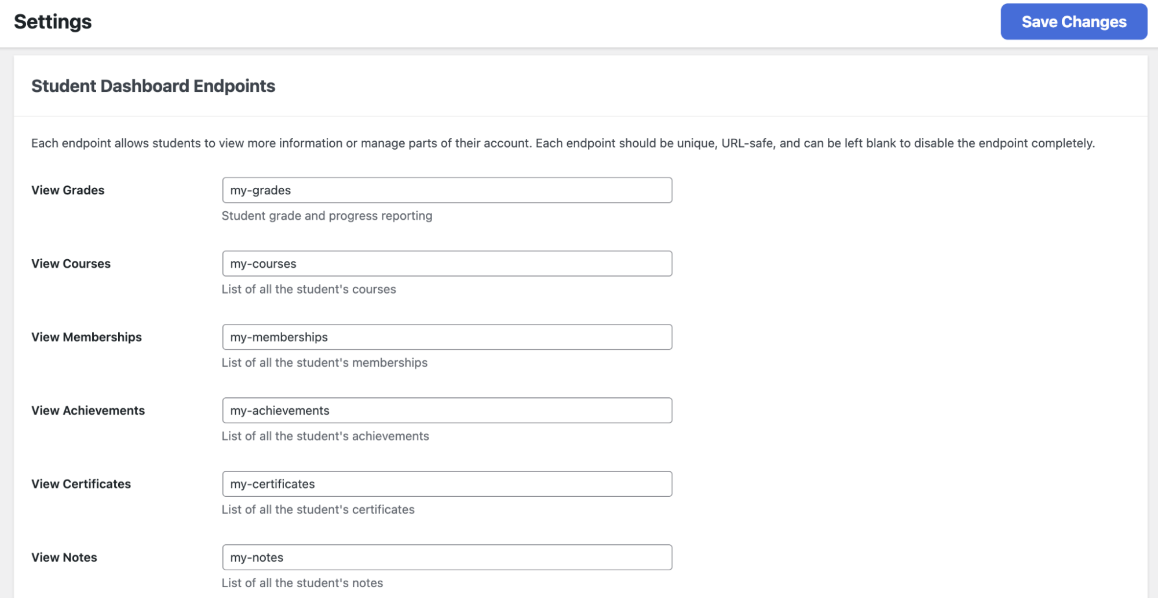This screenshot has height=598, width=1158.
Task: Click the View Achievements field label
Action: [x=88, y=410]
